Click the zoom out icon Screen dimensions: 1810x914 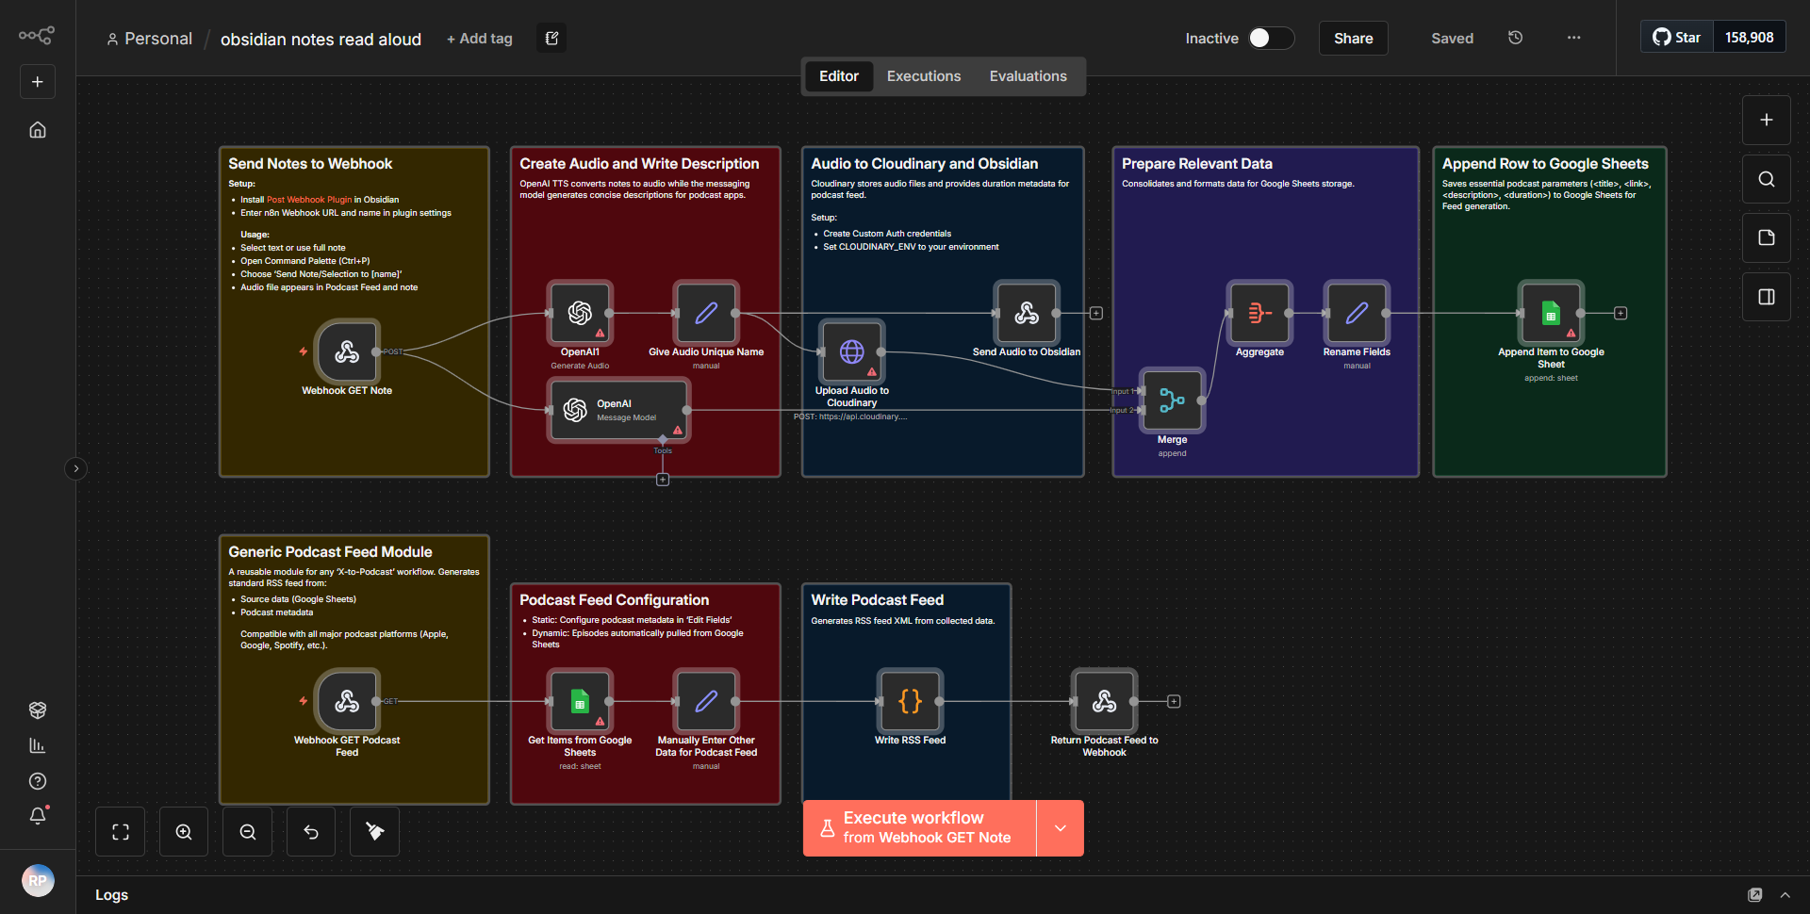click(248, 832)
